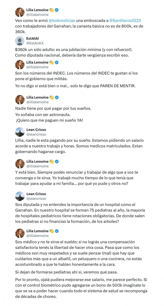
Task: Click Lean Crisso's avatar beside the 'Lillia, nadie' tweet
Action: click(20, 132)
